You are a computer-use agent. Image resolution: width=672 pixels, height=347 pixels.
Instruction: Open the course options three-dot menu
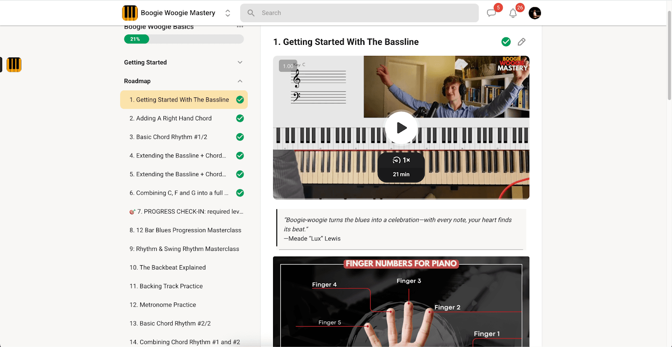(x=240, y=26)
